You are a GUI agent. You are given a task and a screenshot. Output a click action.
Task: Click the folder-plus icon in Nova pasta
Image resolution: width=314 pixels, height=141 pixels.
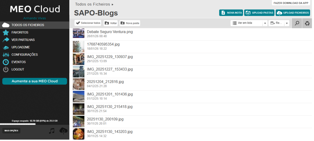(122, 23)
